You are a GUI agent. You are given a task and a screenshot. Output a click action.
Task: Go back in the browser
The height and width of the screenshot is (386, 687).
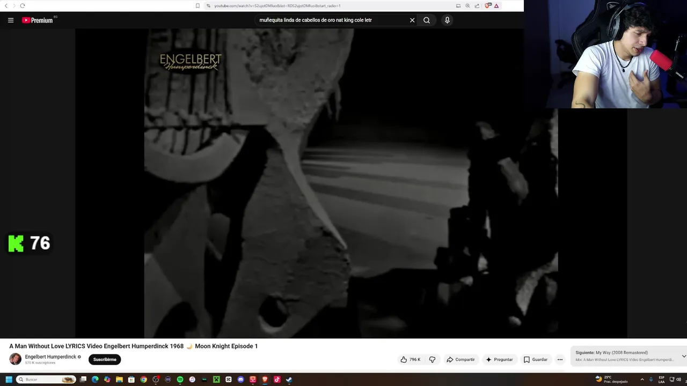coord(7,5)
